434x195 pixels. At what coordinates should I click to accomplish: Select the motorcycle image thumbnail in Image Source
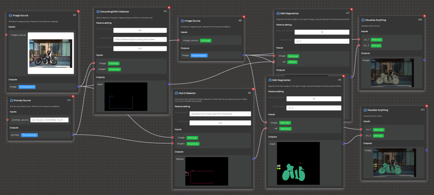51,53
